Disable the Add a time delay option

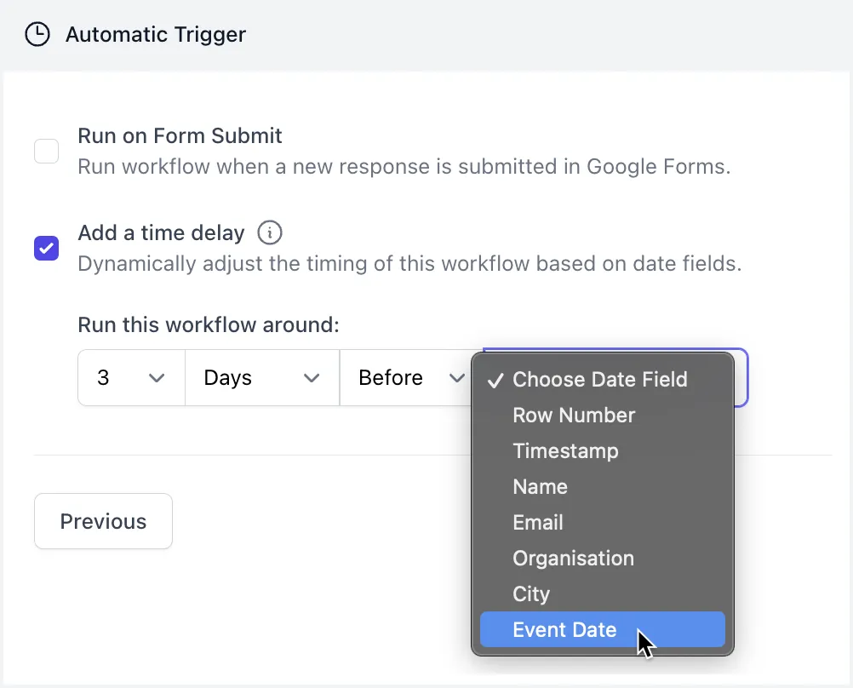click(x=46, y=248)
